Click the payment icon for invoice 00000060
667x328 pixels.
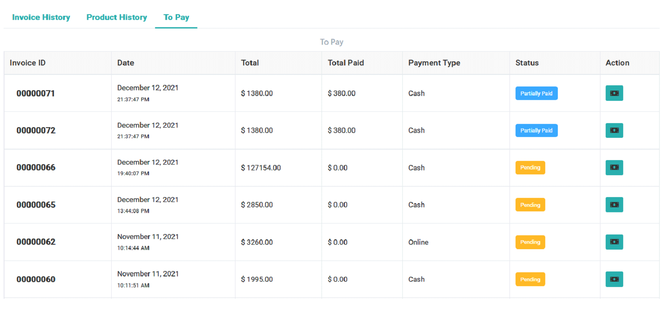point(614,279)
